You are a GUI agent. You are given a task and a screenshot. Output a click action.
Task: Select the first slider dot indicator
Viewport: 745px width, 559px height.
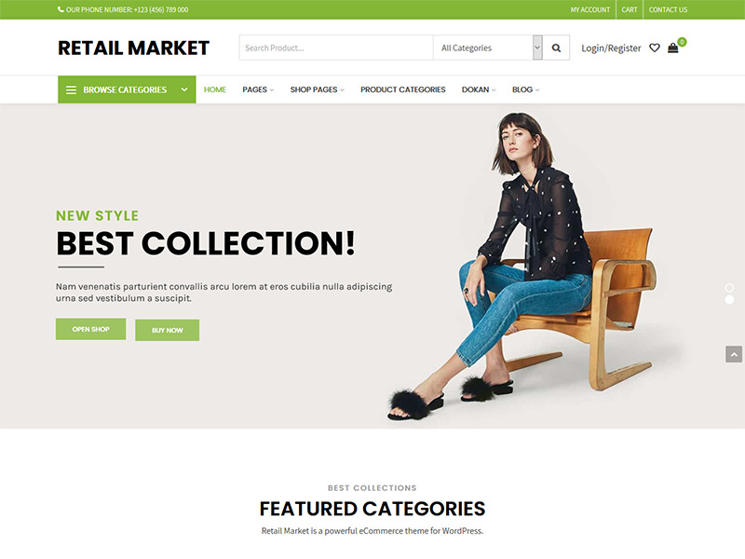(x=729, y=288)
